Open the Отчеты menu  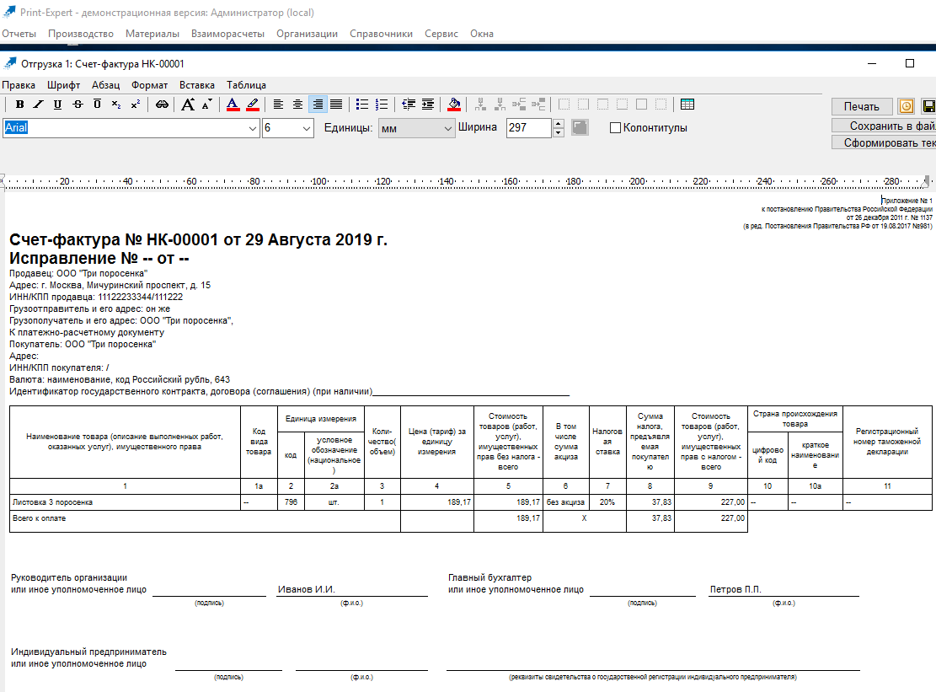pos(19,34)
